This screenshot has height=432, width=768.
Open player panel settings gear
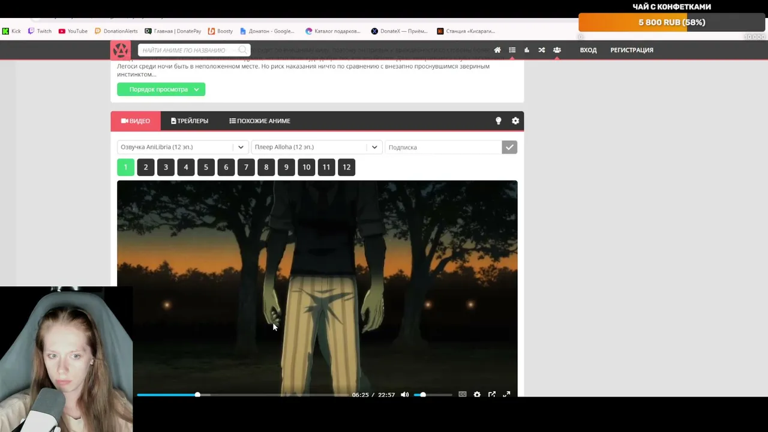[x=515, y=121]
